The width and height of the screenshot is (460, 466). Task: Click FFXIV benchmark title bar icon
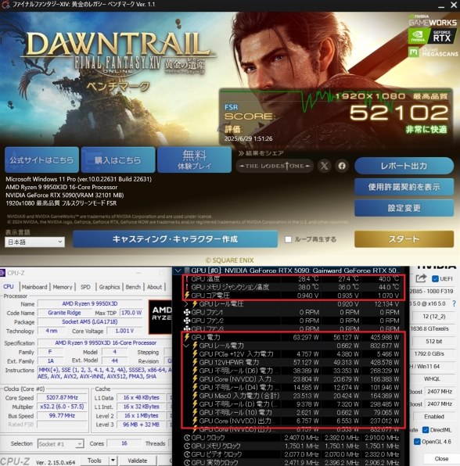5,5
